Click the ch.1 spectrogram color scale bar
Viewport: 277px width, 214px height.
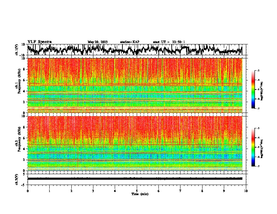(x=253, y=90)
